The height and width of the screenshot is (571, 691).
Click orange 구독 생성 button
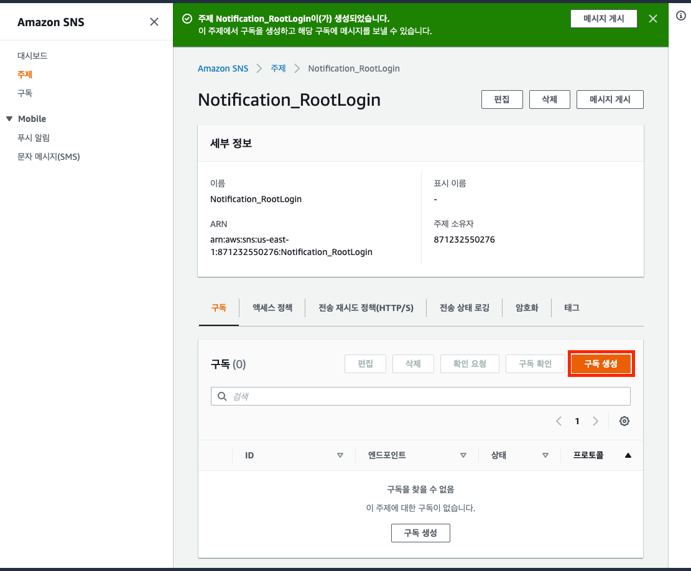point(601,364)
